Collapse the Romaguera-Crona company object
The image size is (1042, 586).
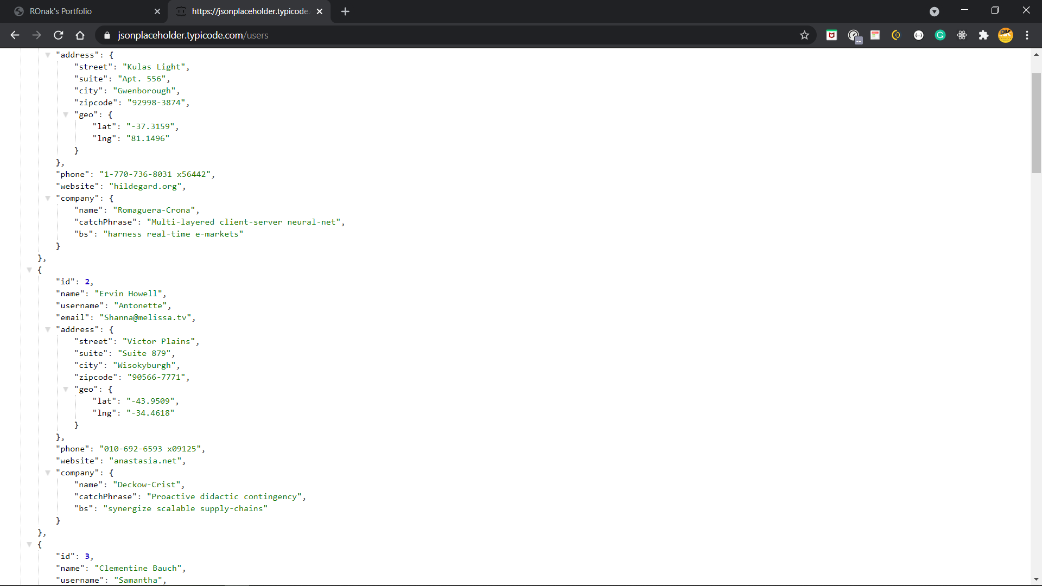[x=48, y=198]
